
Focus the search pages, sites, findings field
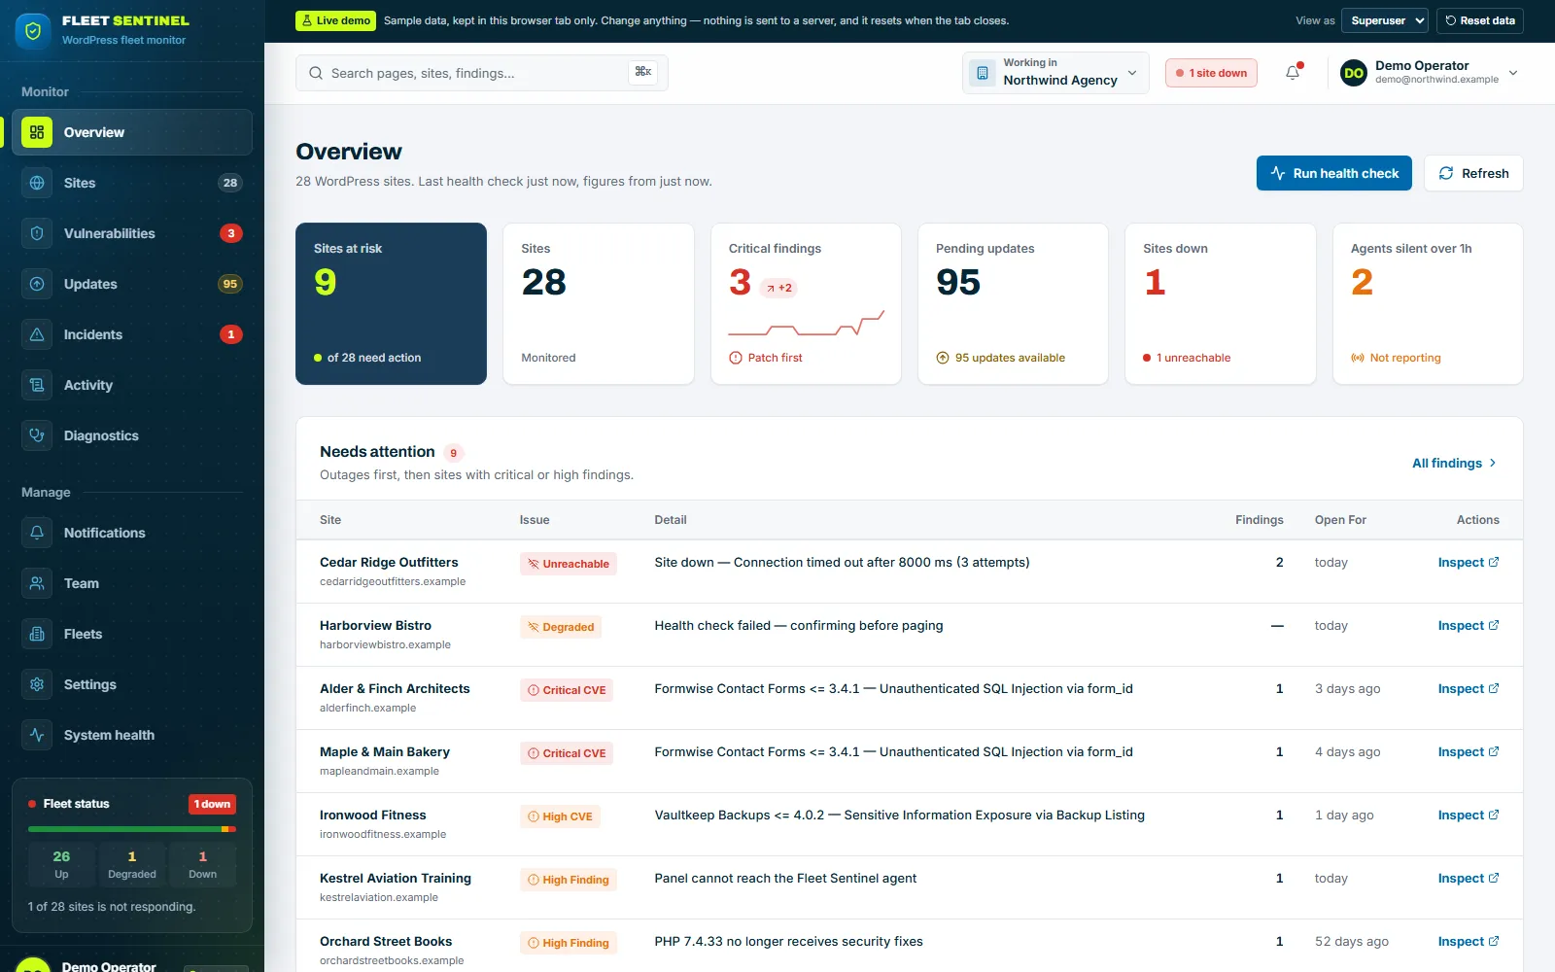tap(482, 73)
